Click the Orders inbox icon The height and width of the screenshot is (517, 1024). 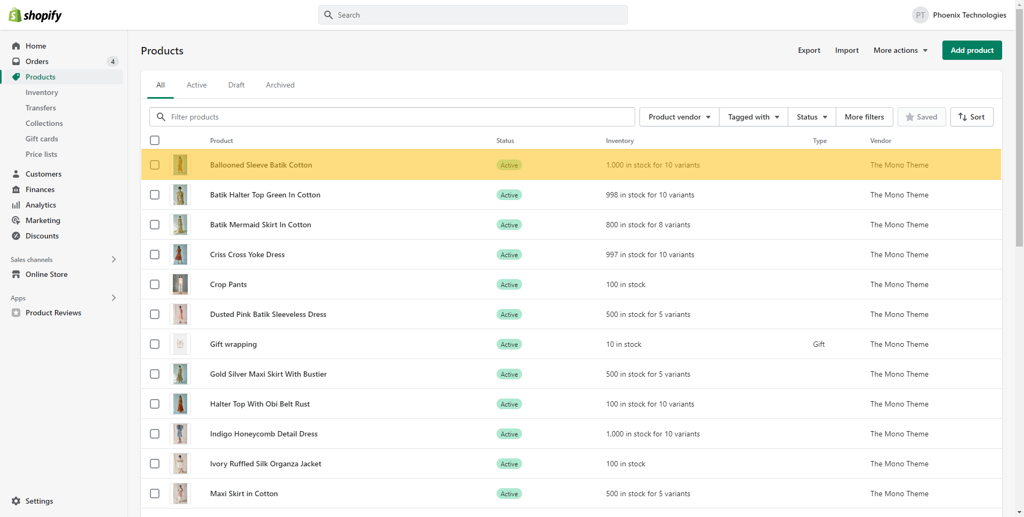pyautogui.click(x=16, y=61)
